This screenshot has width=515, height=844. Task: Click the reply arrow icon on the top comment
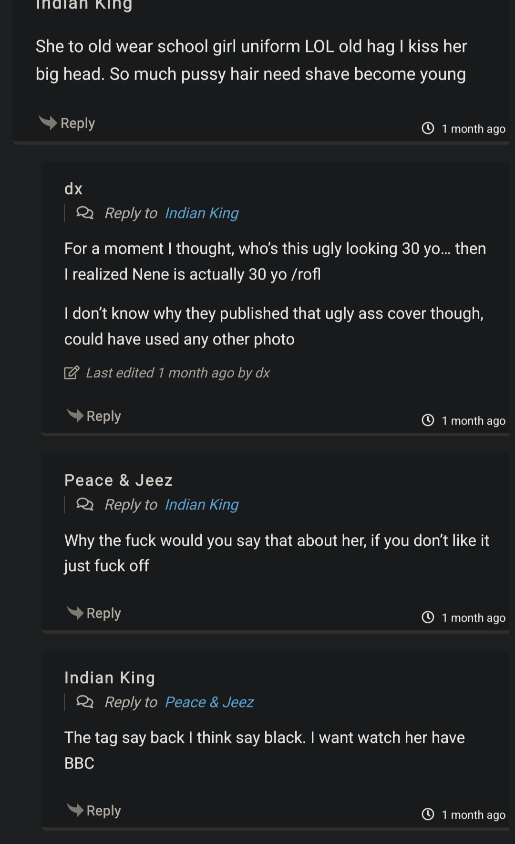coord(48,123)
